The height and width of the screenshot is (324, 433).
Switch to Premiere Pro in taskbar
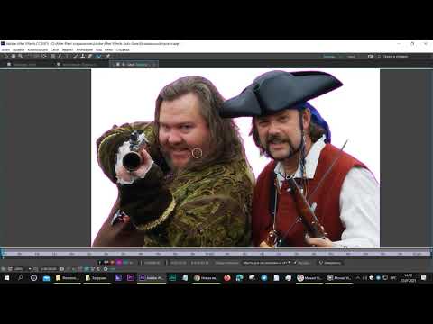point(131,278)
